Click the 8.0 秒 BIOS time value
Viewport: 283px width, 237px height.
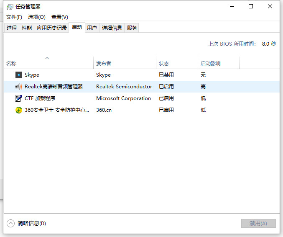pos(269,44)
